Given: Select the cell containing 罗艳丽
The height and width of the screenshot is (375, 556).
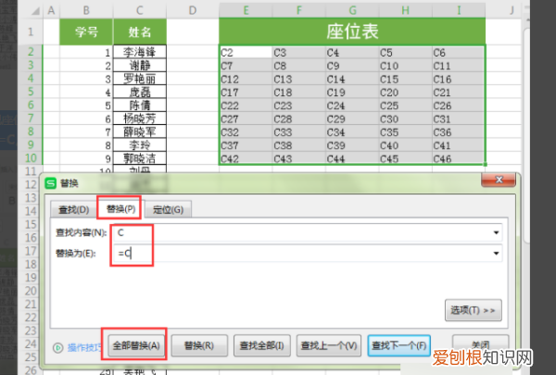Looking at the screenshot, I should tap(140, 79).
